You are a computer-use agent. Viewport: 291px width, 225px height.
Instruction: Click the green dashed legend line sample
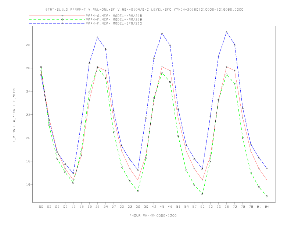coord(57,19)
